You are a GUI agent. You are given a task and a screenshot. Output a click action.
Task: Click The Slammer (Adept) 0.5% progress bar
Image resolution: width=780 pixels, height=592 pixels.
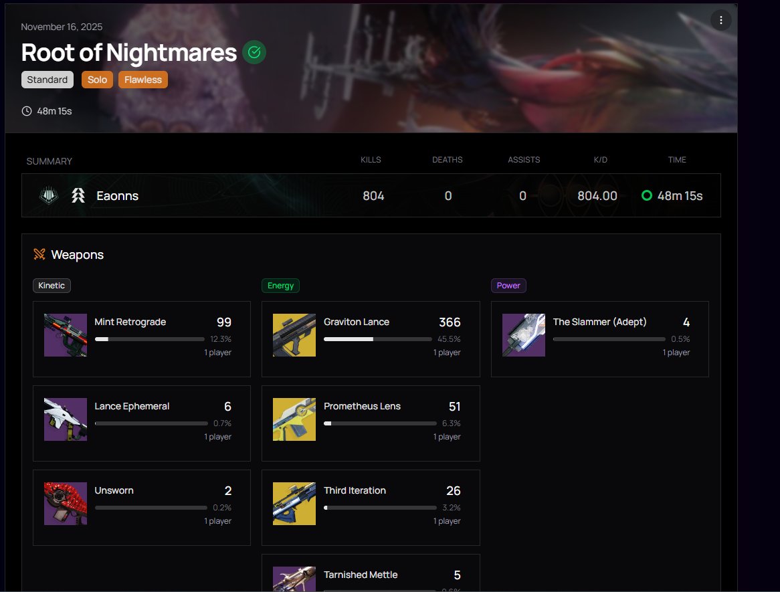(x=609, y=339)
